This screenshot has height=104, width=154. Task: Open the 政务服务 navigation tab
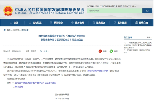tap(99, 23)
